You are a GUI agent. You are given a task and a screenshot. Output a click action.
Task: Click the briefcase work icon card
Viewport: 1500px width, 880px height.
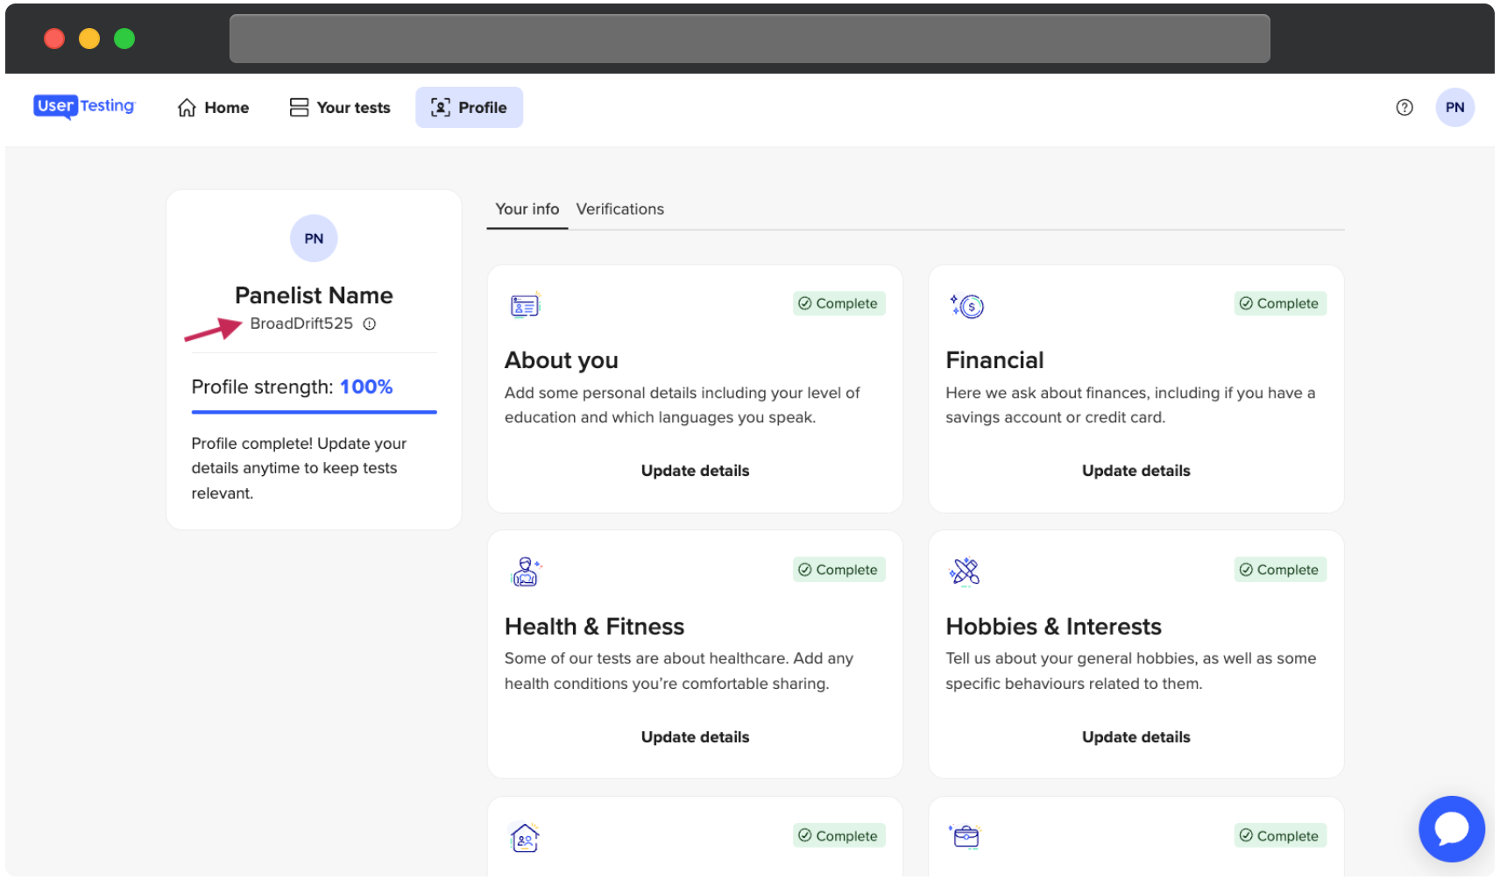(965, 836)
